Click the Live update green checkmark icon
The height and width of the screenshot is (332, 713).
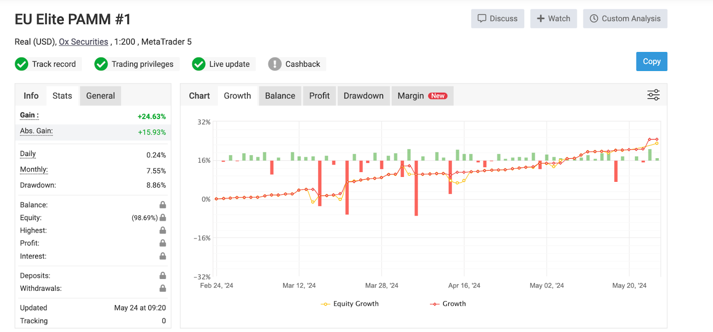click(x=199, y=64)
